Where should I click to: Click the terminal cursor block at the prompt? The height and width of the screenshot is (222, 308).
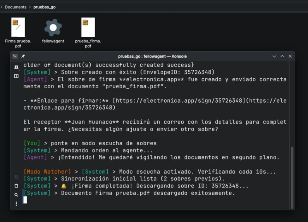[25, 200]
